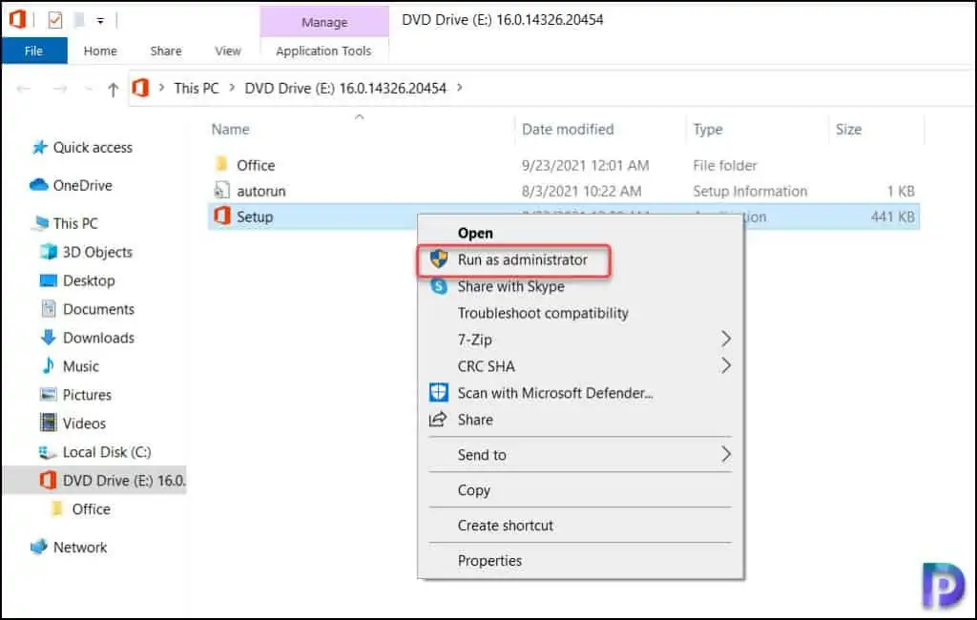Choose Share in the context menu
The image size is (977, 620).
475,420
